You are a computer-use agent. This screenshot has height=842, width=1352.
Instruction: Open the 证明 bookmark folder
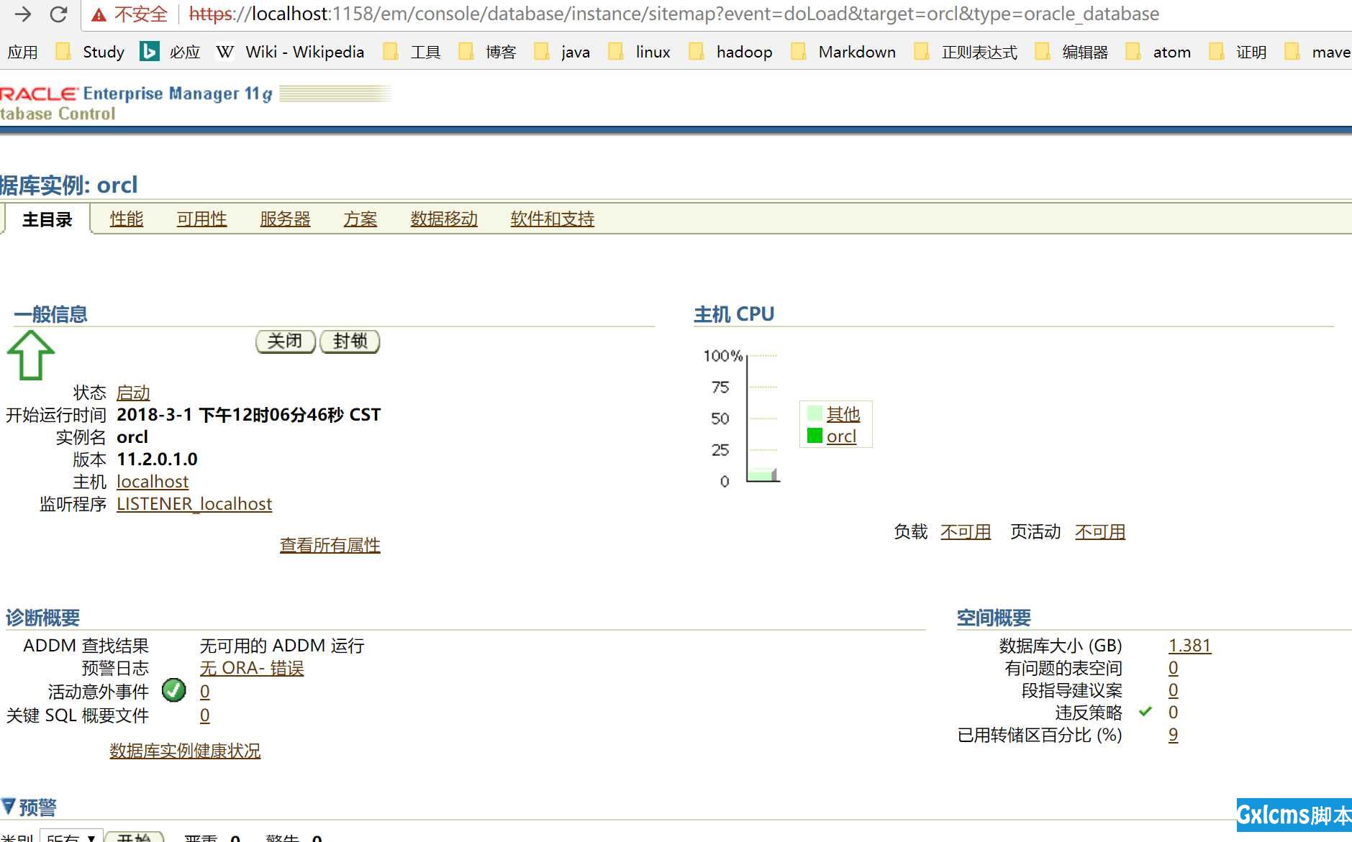pyautogui.click(x=1238, y=52)
